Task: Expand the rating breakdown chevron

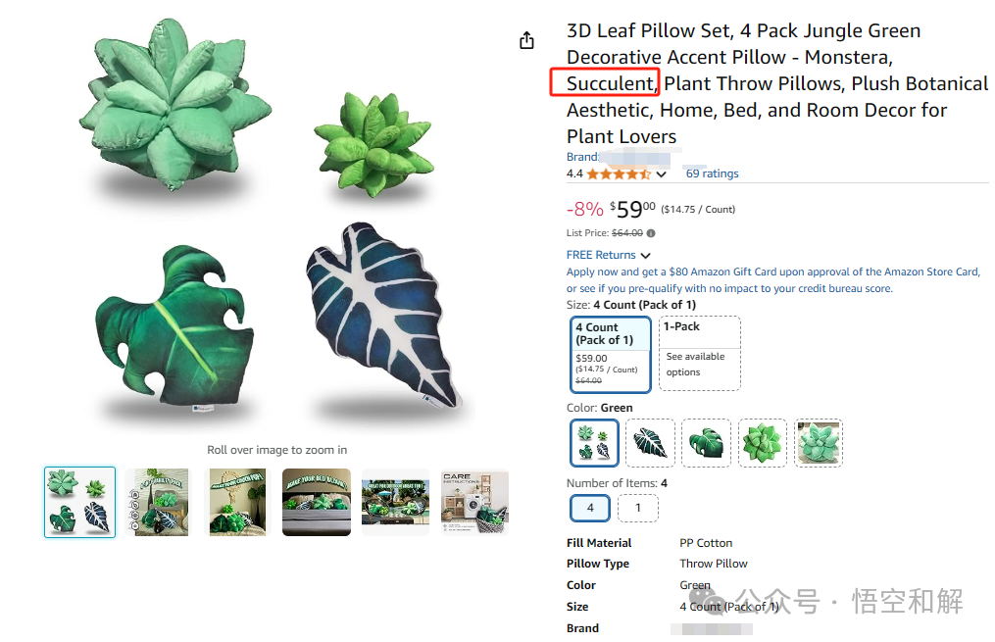Action: point(662,173)
